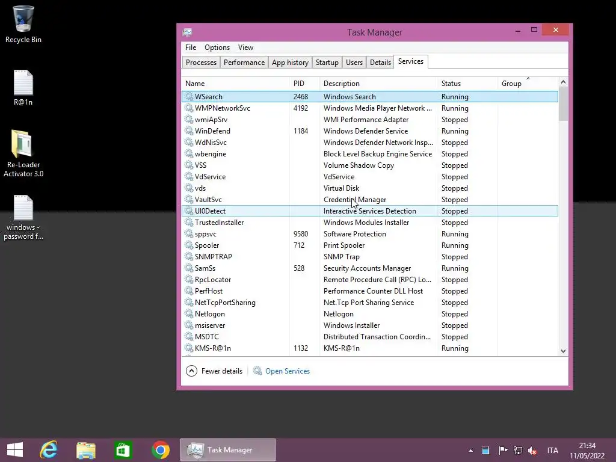Click the gear icon next to PerfHost
Viewport: 616px width, 462px height.
pos(189,291)
